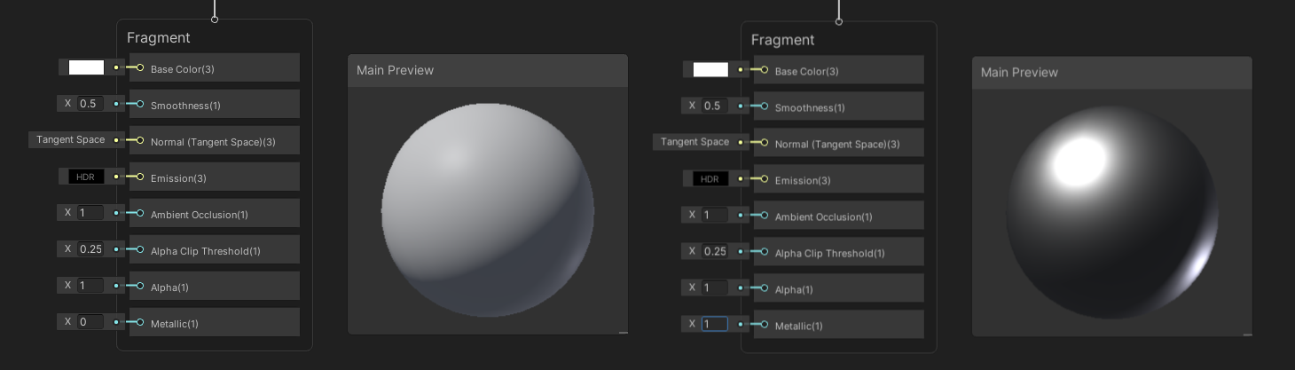
Task: Click the Smoothness port on the right Fragment node
Action: (x=765, y=107)
